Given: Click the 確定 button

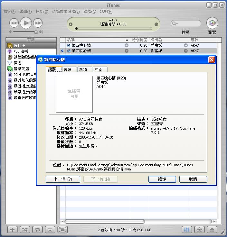Looking at the screenshot, I should [162, 179].
